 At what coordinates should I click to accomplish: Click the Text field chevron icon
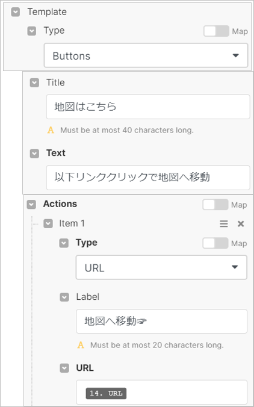click(34, 154)
